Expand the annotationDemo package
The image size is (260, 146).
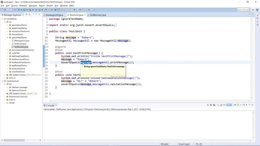7,25
